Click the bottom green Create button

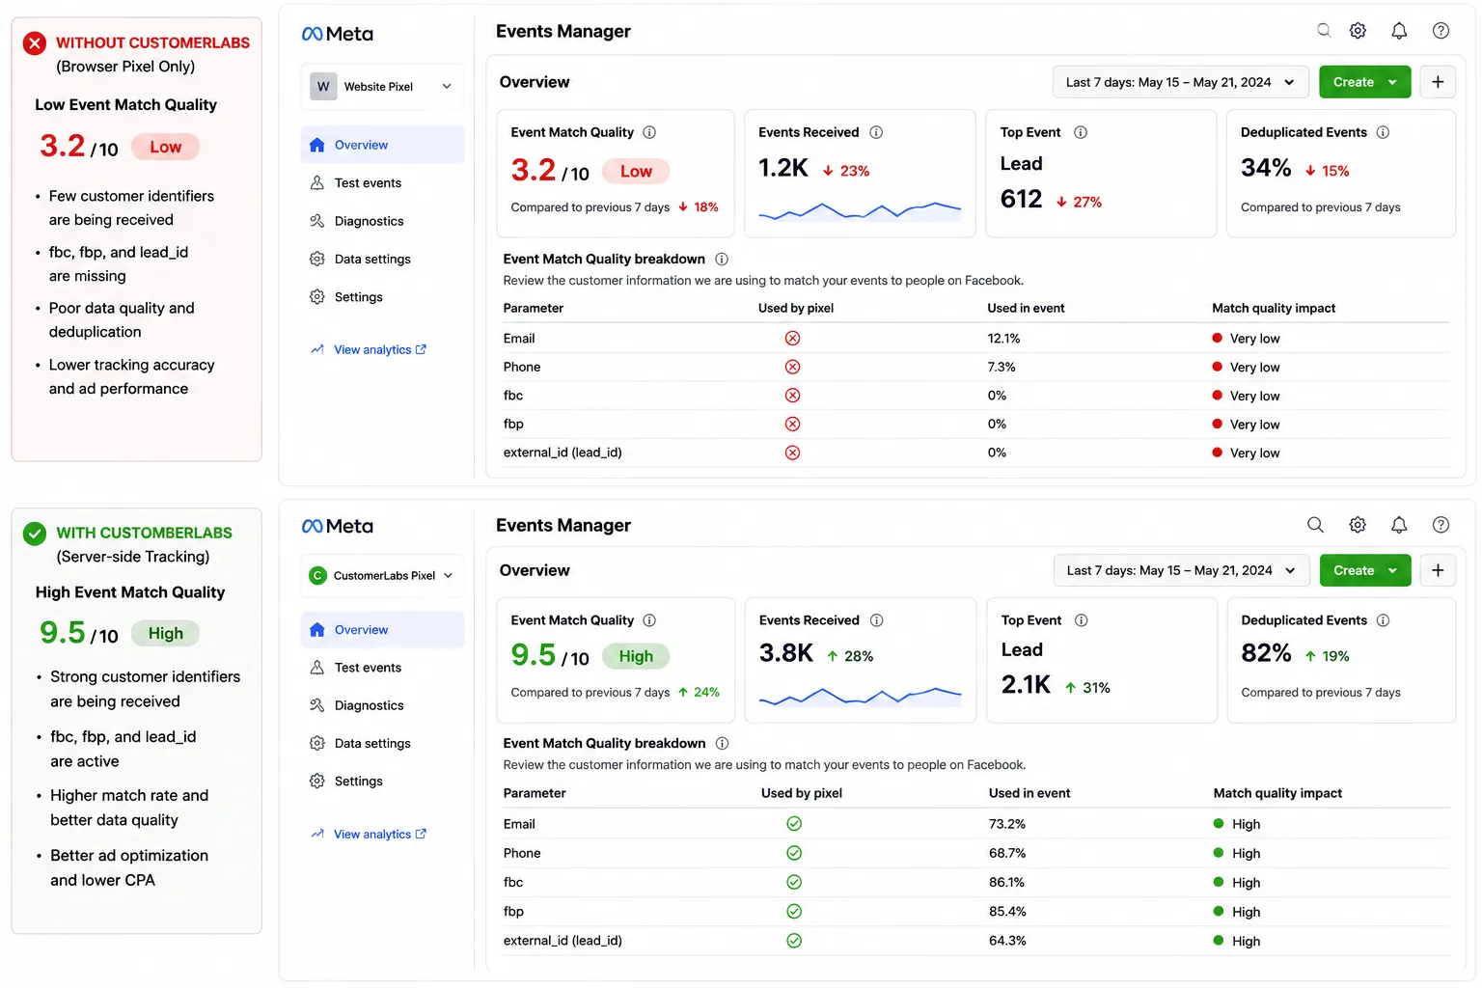[1365, 570]
